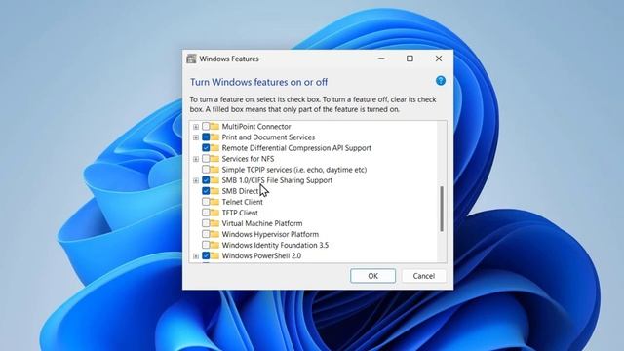Select the MultiPoint Connector label
Screen dimensions: 624x351
coord(256,127)
